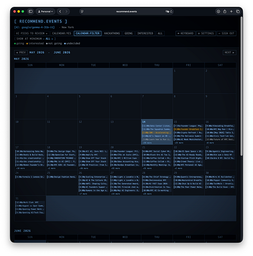253x256 pixels.
Task: Open '9:00a The Design Edge' event
Action: [x=62, y=151]
